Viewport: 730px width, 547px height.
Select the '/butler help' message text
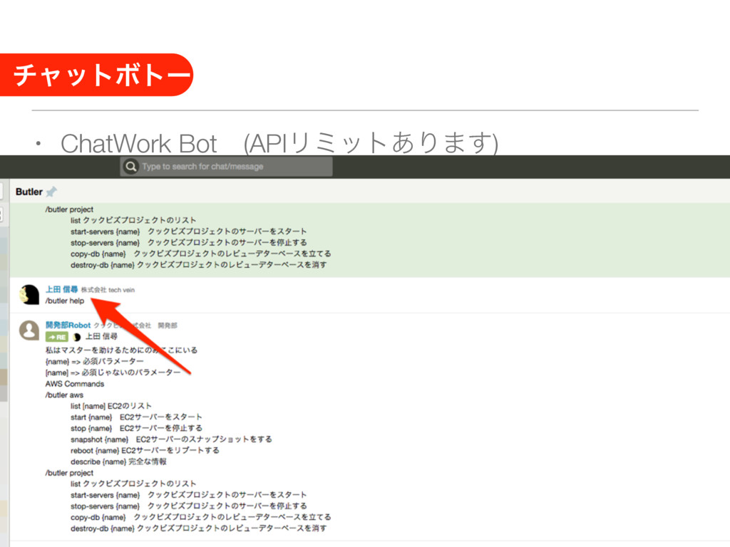(x=65, y=301)
